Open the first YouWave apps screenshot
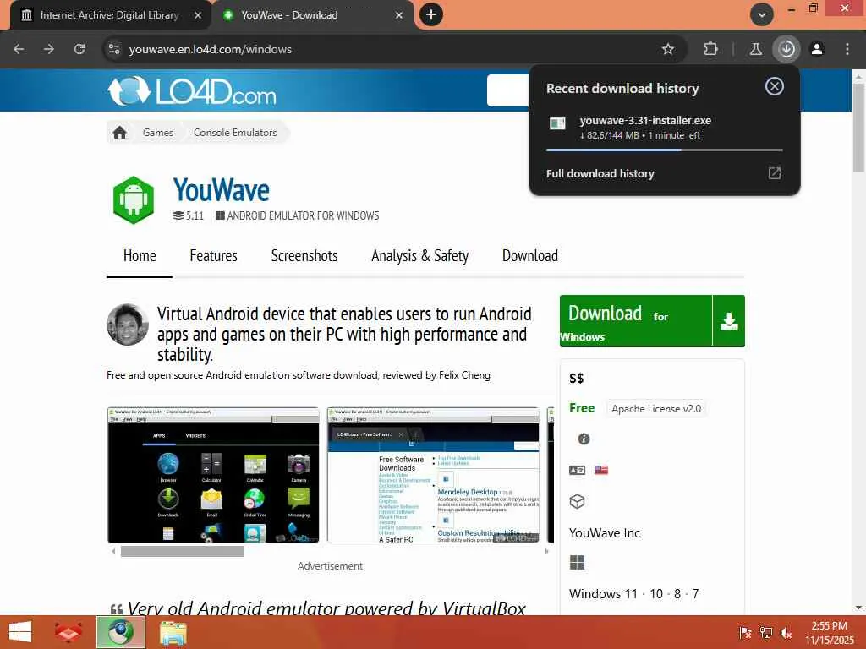The image size is (866, 649). [x=213, y=475]
